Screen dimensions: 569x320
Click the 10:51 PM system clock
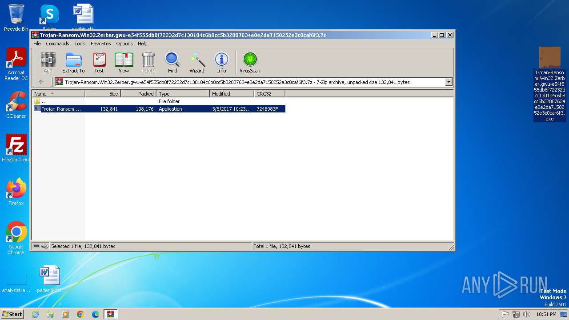click(x=546, y=314)
